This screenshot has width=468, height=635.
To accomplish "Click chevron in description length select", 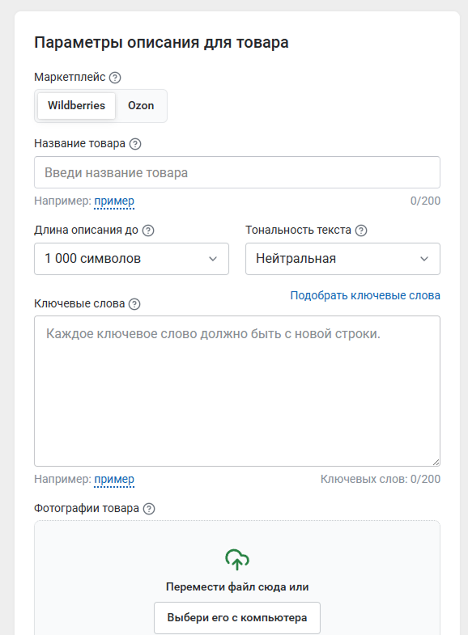I will point(213,259).
